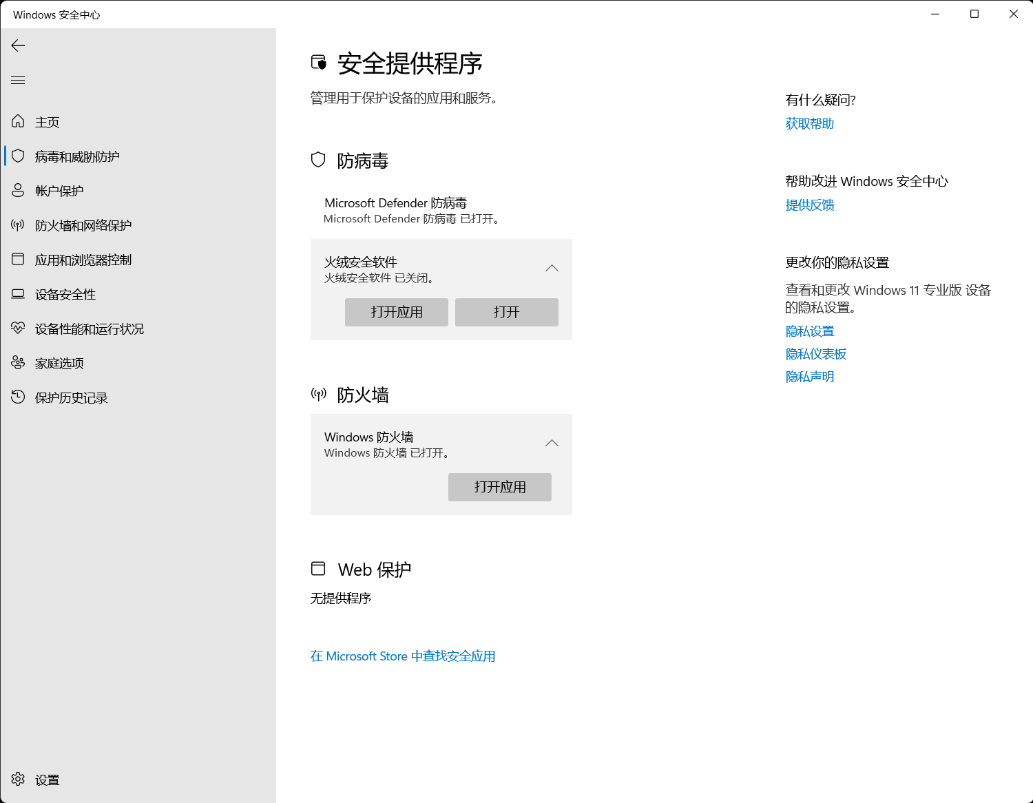Select the Microsoft Defender 防病毒 entry
The width and height of the screenshot is (1033, 803).
tap(441, 211)
